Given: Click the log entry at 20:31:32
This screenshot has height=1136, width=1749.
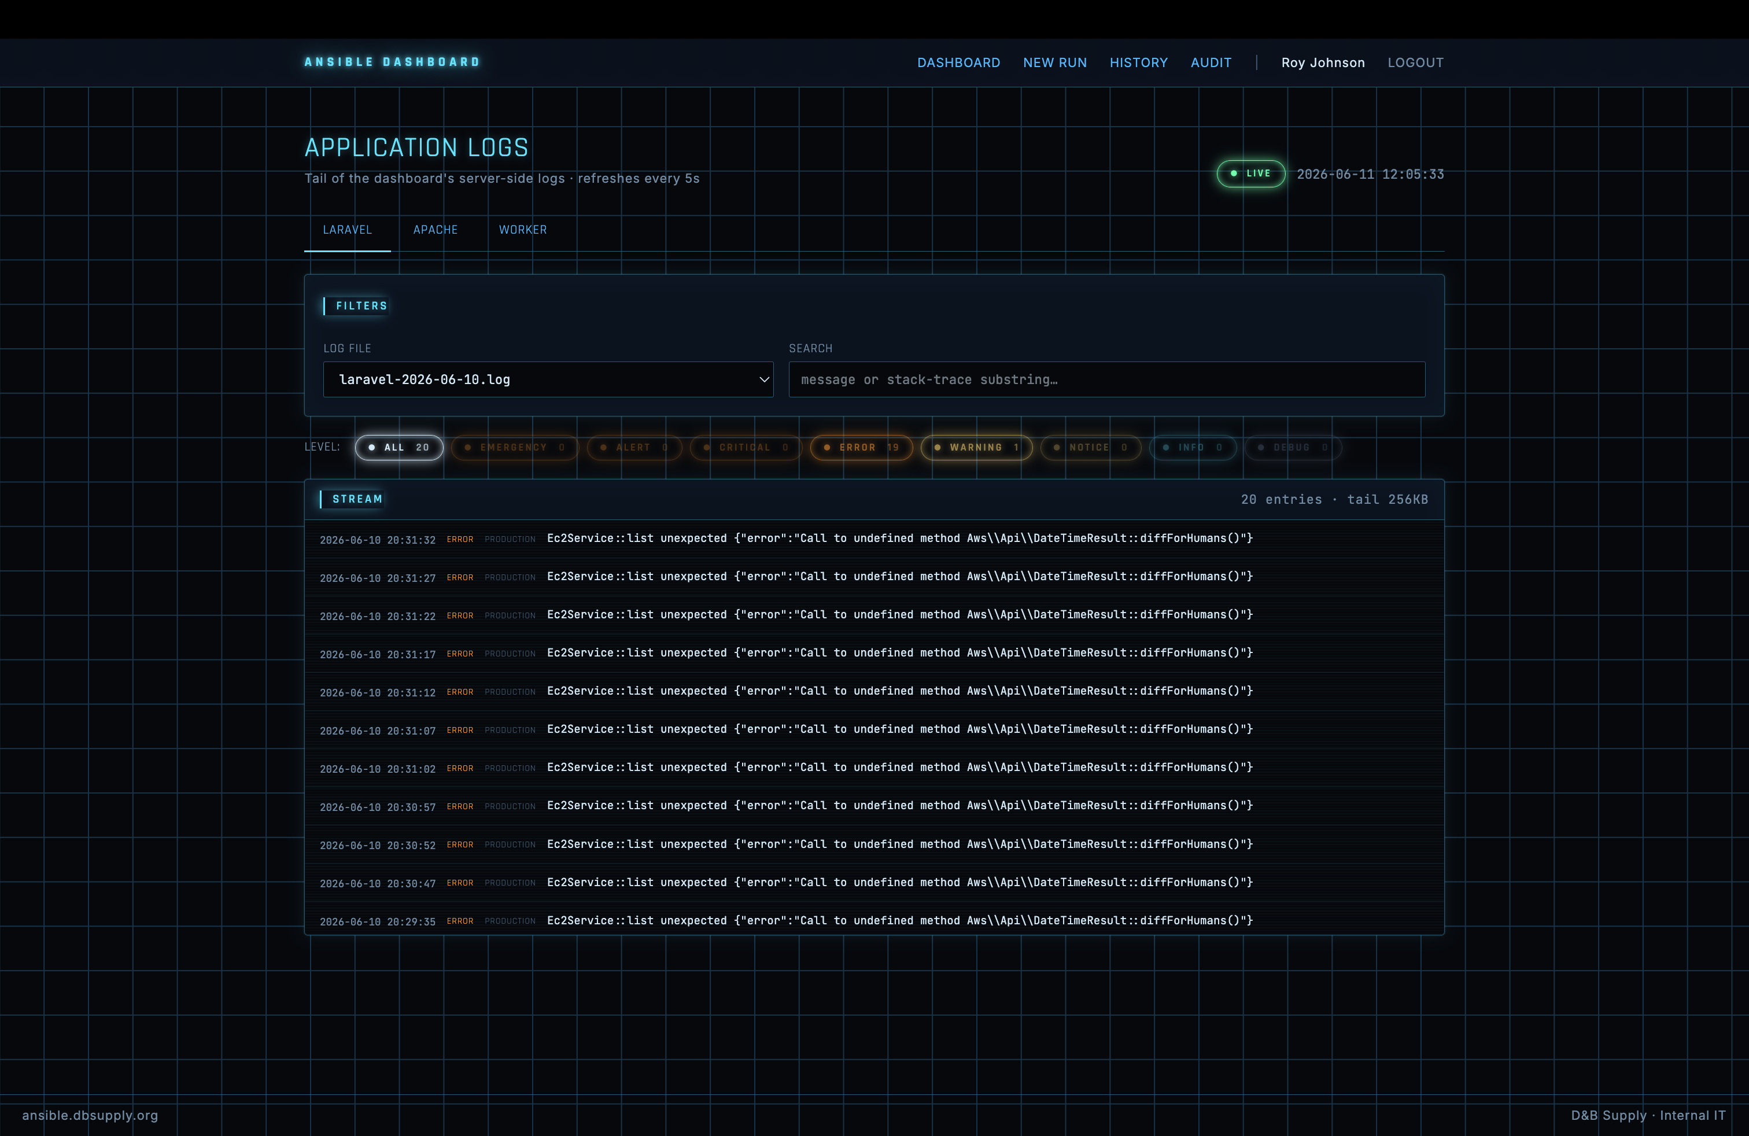Looking at the screenshot, I should click(874, 539).
